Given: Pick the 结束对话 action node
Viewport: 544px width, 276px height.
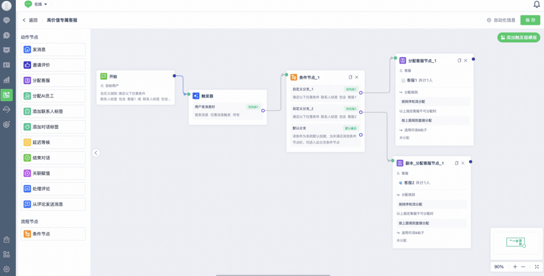Looking at the screenshot, I should pyautogui.click(x=53, y=158).
